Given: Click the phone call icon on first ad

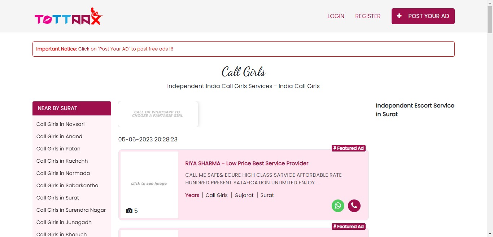Looking at the screenshot, I should [354, 206].
